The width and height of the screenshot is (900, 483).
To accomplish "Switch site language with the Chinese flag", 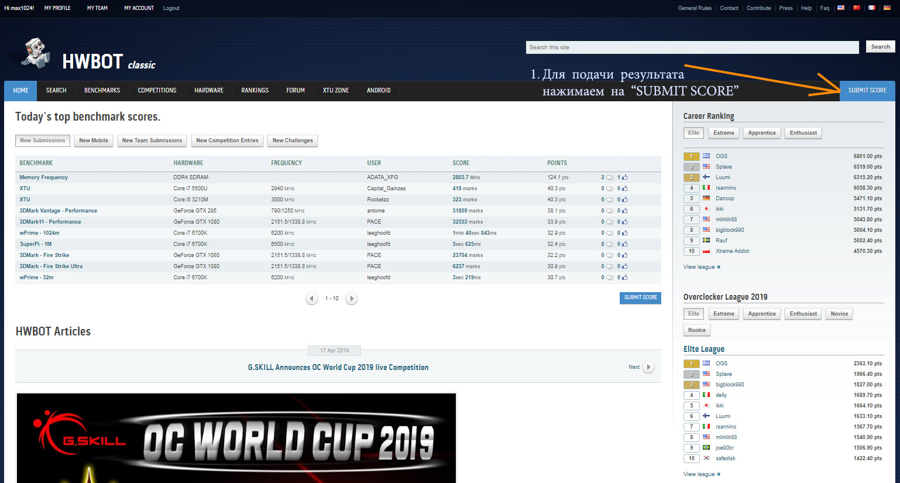I will 857,8.
